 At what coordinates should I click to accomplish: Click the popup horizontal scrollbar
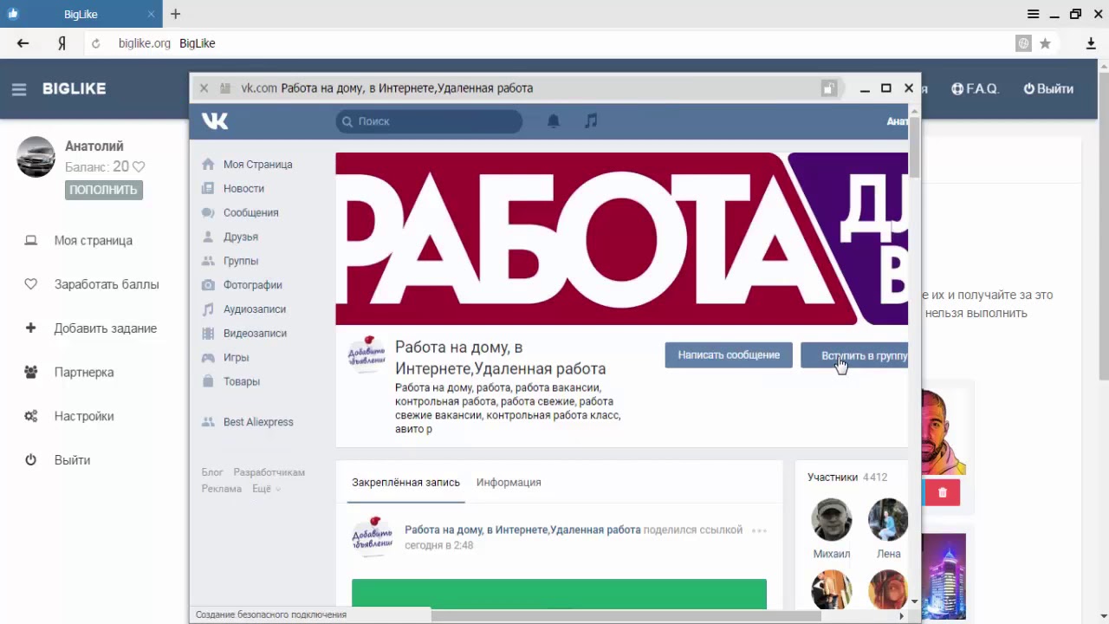626,616
